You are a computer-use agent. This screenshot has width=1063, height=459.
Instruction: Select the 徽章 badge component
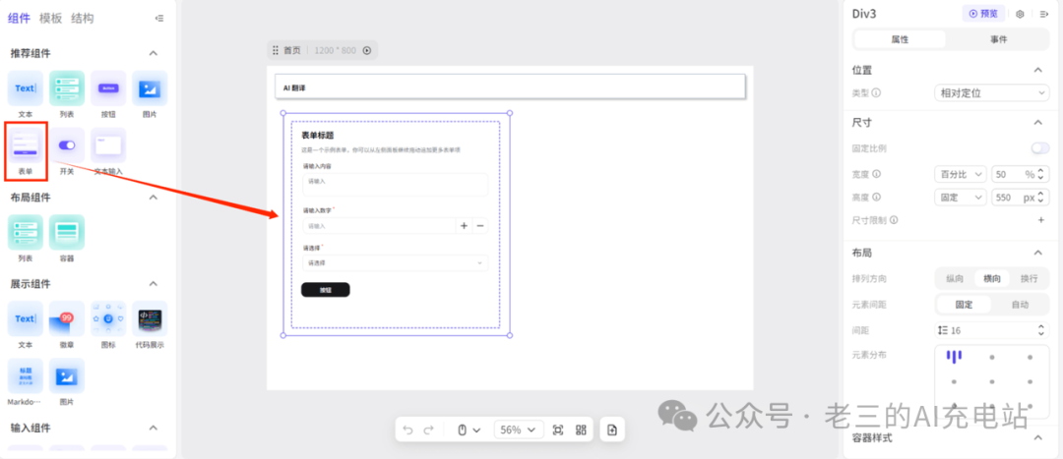tap(67, 318)
